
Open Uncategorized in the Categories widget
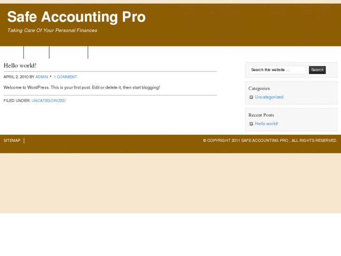(269, 97)
